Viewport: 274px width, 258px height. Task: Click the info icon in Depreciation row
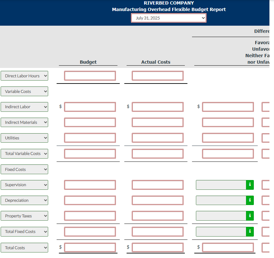tap(250, 200)
